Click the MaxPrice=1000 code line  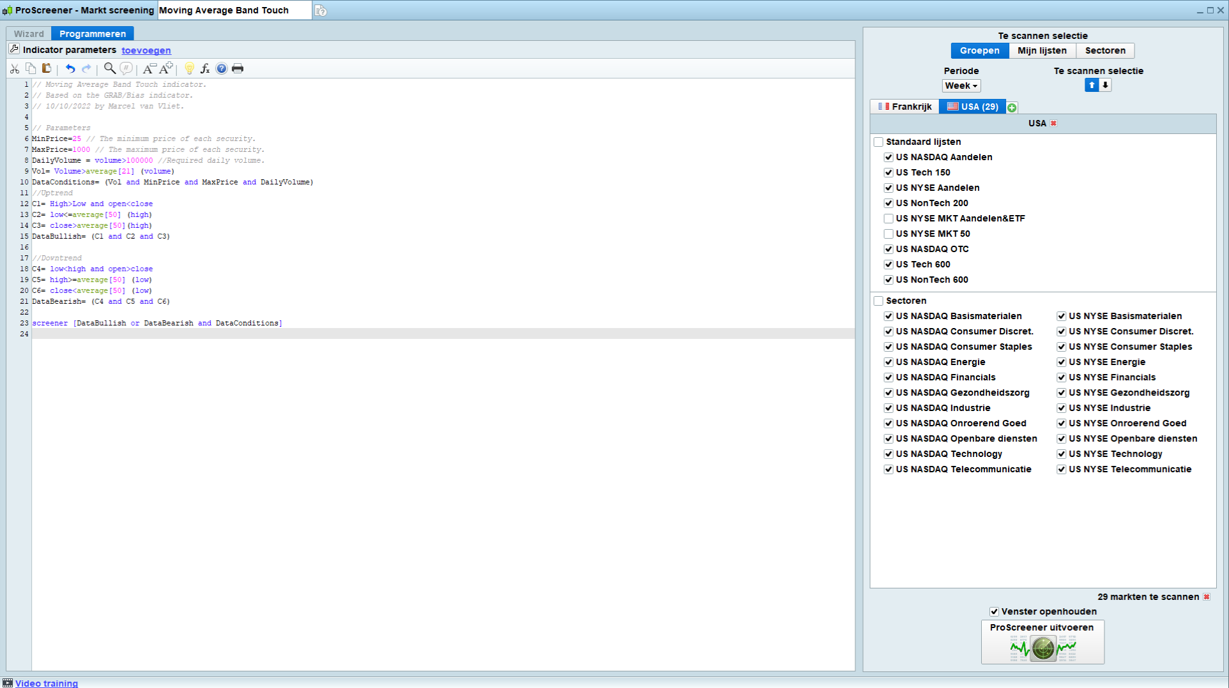(x=148, y=149)
